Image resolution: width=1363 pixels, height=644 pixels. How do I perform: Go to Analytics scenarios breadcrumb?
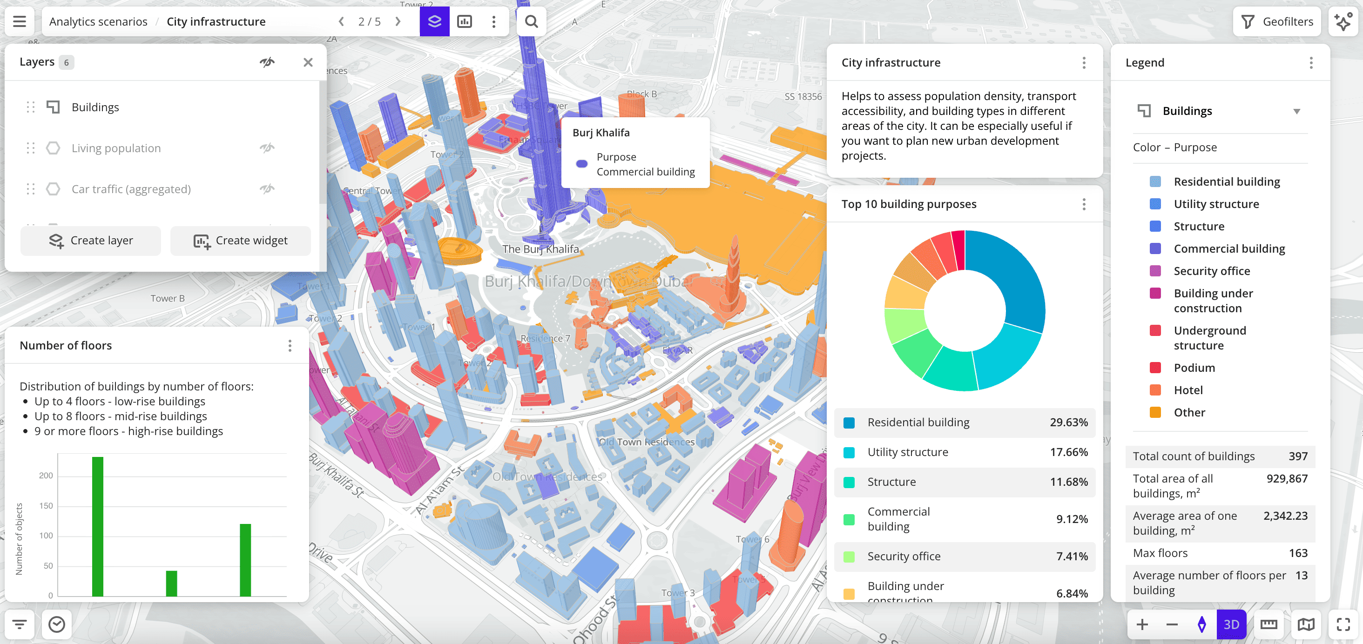tap(98, 22)
